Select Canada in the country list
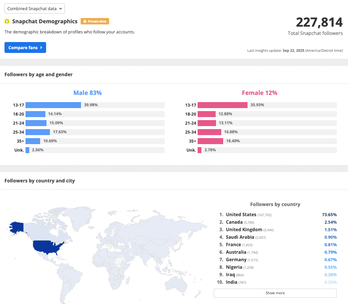Screen dimensions: 348x304 pos(234,222)
